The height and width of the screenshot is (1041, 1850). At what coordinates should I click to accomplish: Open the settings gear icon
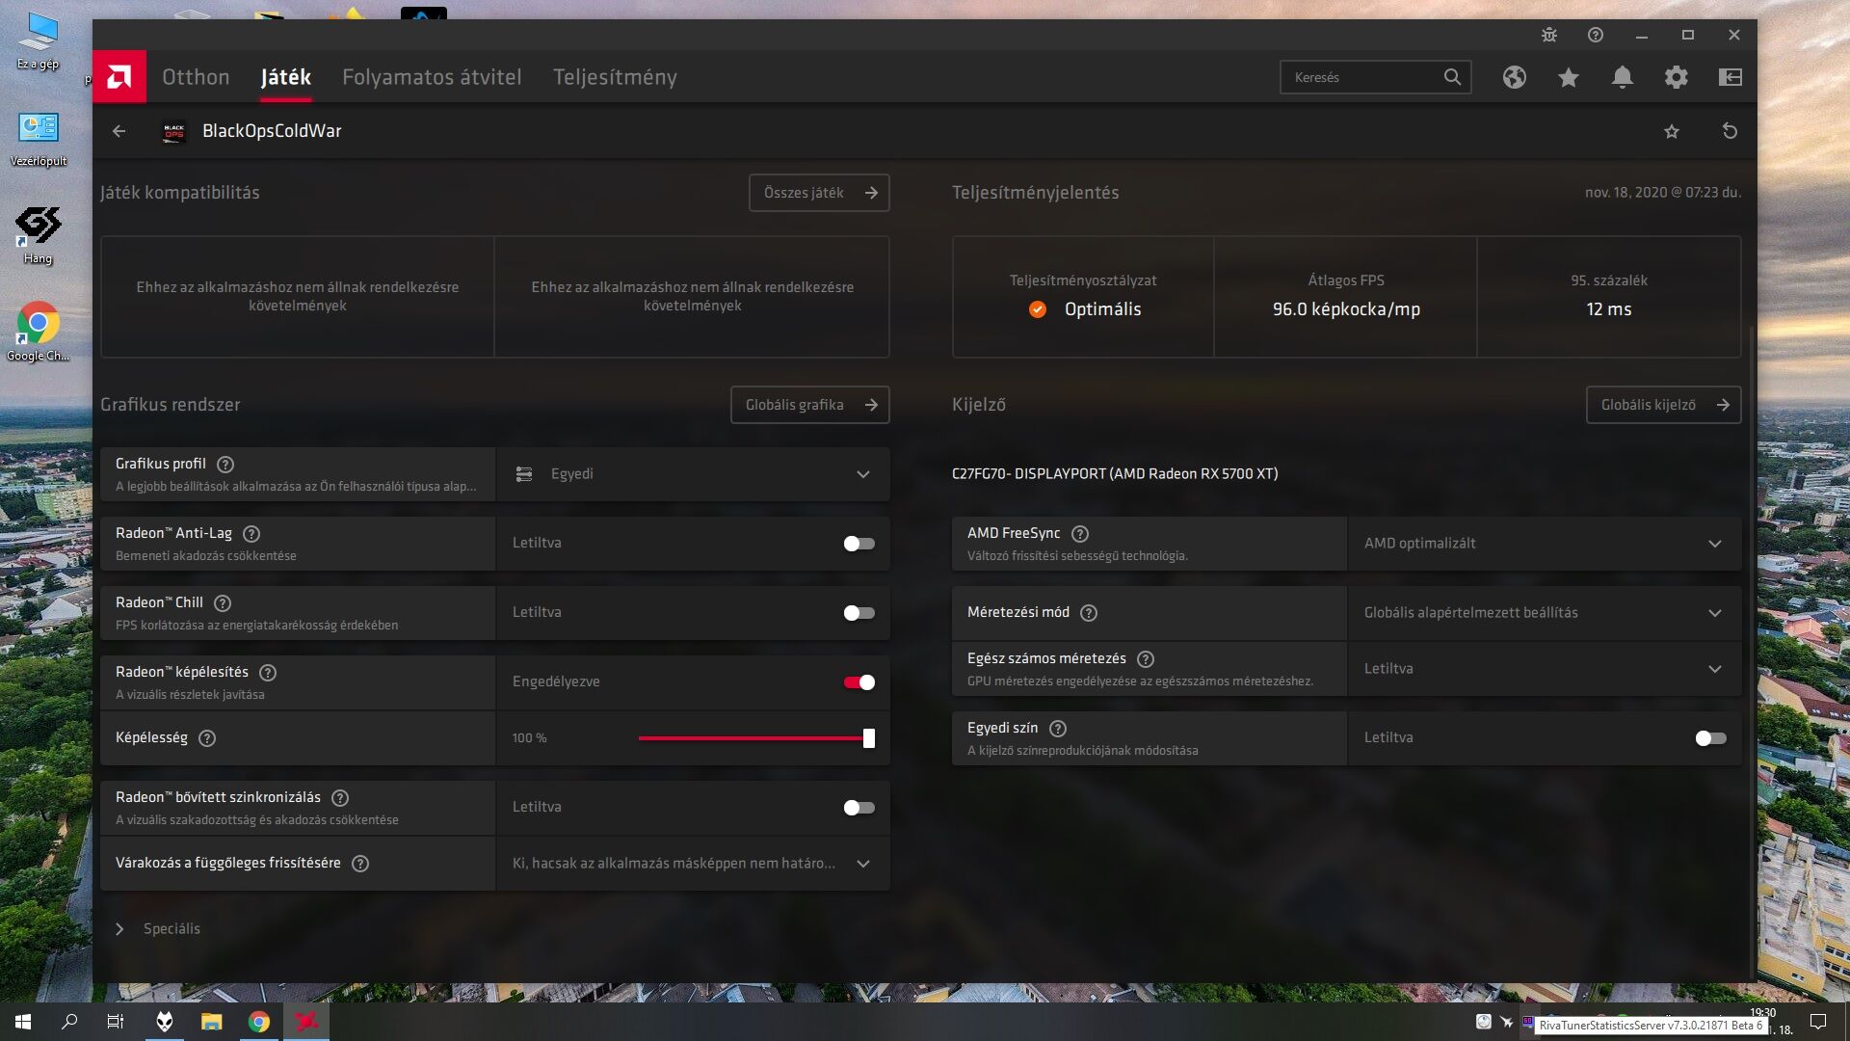(x=1677, y=77)
